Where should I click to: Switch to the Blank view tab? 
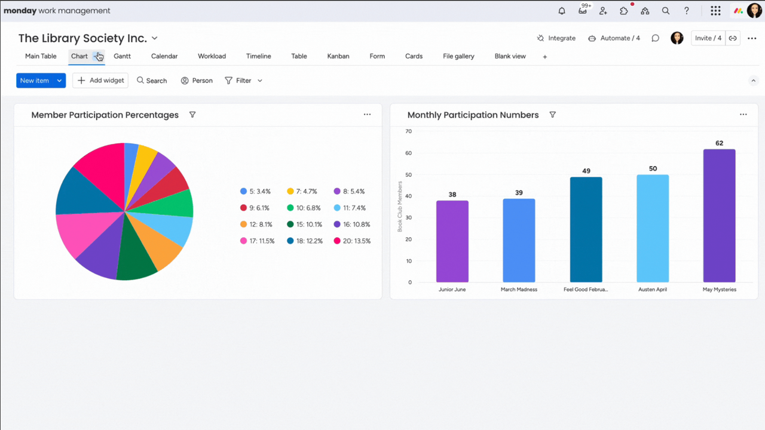pyautogui.click(x=510, y=56)
